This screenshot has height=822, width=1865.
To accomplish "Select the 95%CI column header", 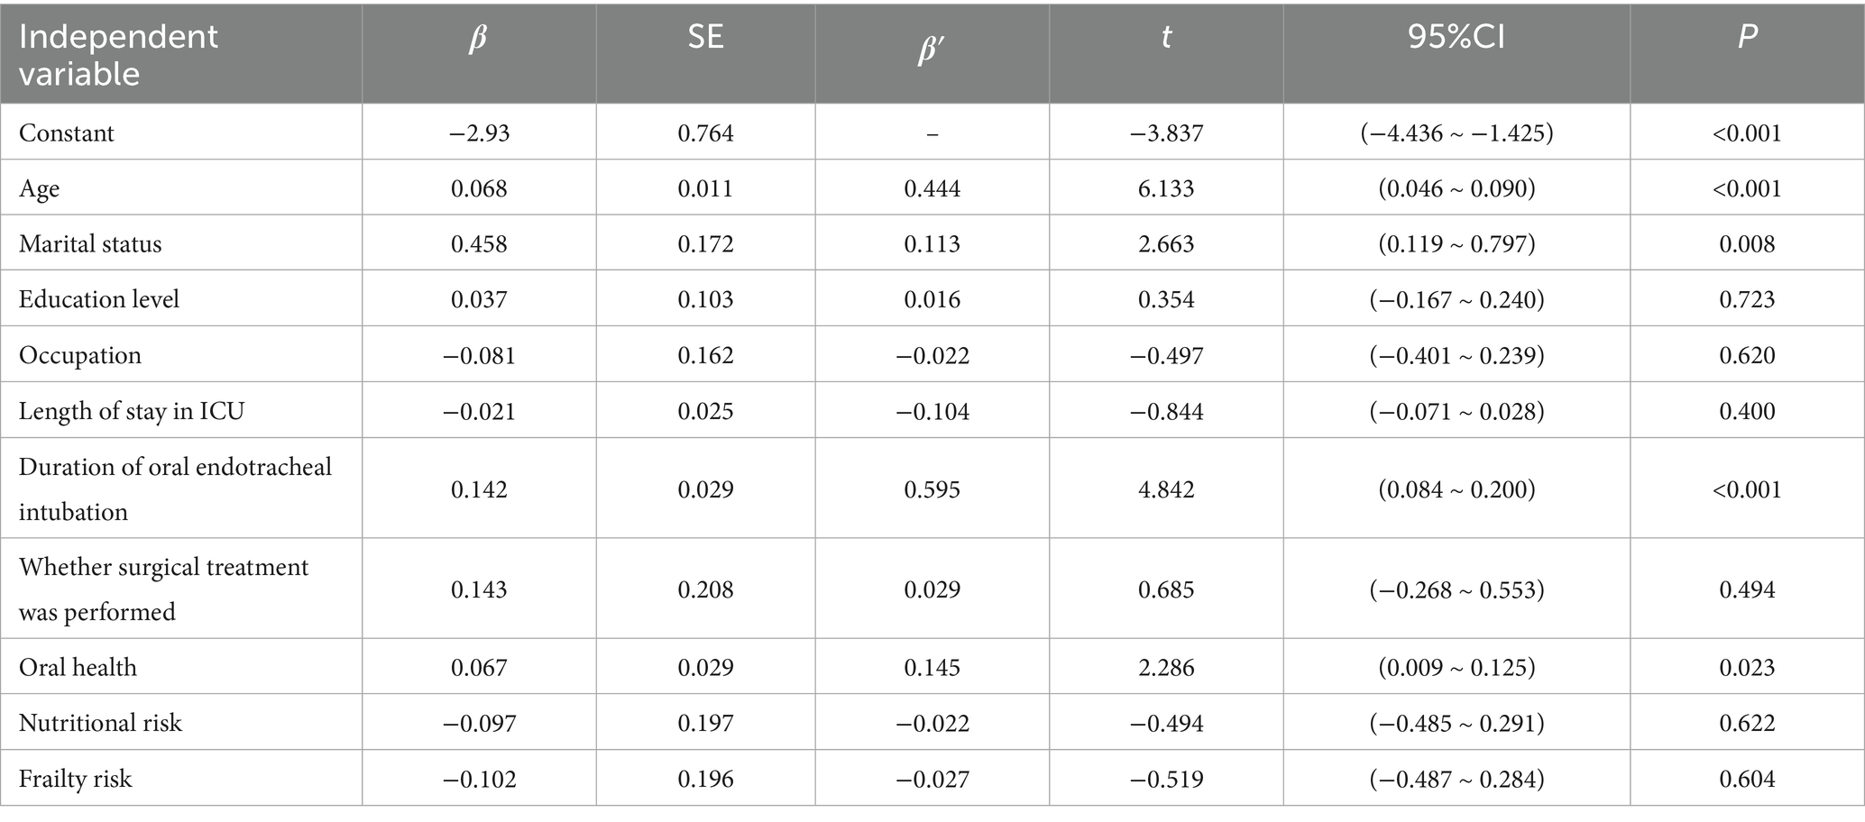I will tap(1456, 37).
